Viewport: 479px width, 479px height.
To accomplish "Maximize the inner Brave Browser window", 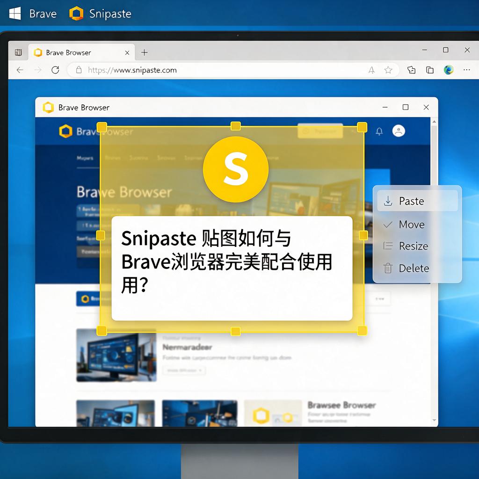I will [x=406, y=107].
